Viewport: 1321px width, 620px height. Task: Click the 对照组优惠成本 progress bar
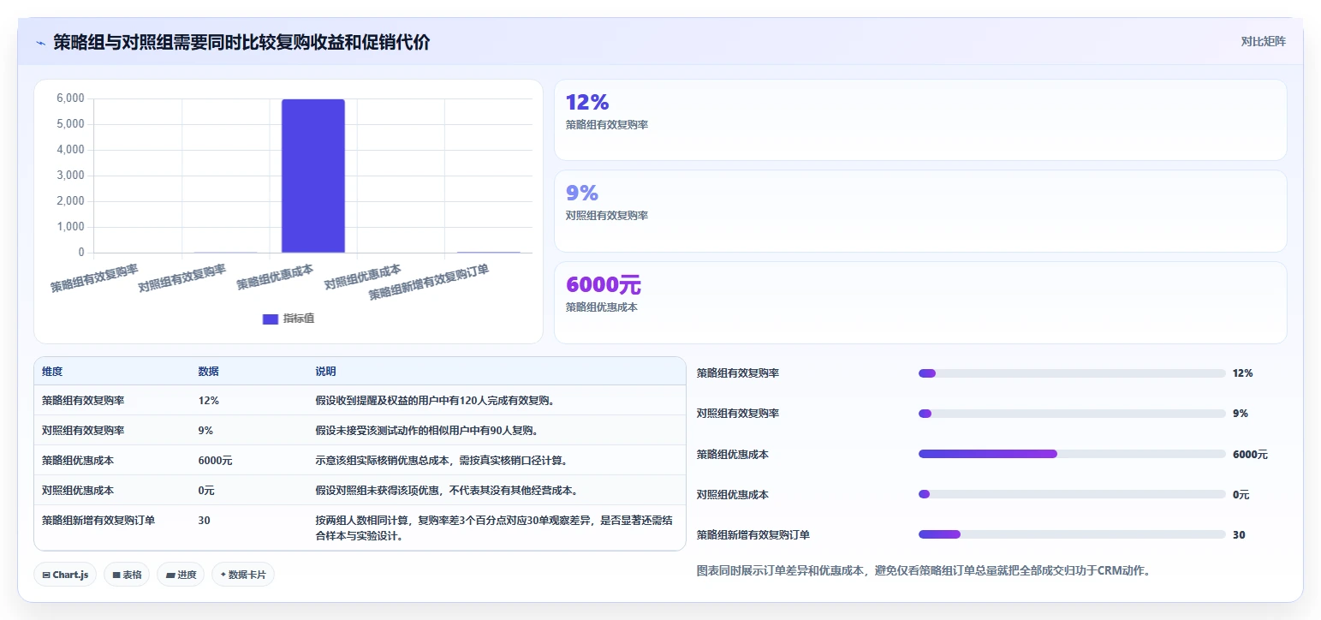[1072, 494]
